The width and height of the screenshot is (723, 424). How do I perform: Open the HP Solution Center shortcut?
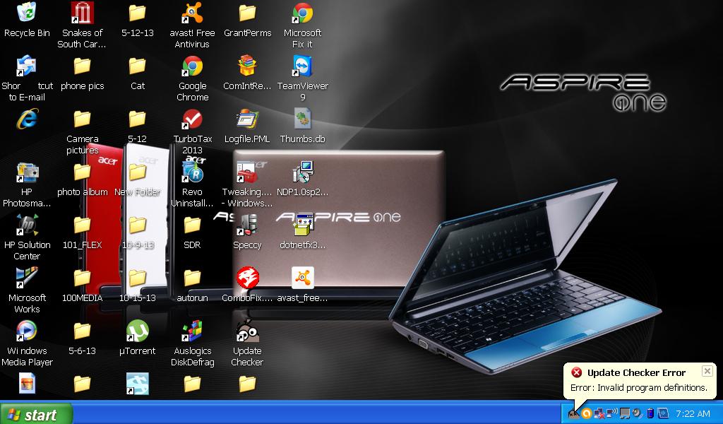(x=27, y=225)
